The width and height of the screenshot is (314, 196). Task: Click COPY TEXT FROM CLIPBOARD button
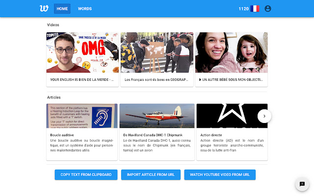[86, 174]
